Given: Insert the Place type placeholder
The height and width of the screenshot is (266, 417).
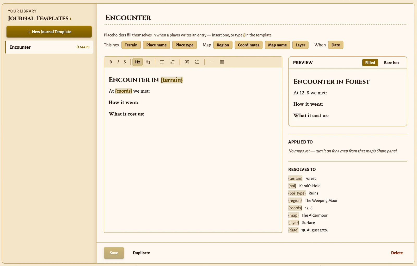Looking at the screenshot, I should pyautogui.click(x=185, y=45).
